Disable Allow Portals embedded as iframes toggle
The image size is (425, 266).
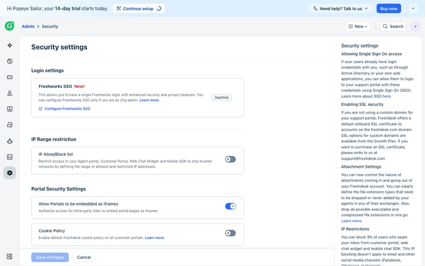coord(230,206)
